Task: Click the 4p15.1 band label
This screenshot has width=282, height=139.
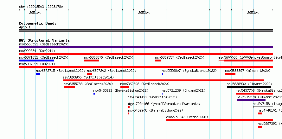Action: point(25,27)
